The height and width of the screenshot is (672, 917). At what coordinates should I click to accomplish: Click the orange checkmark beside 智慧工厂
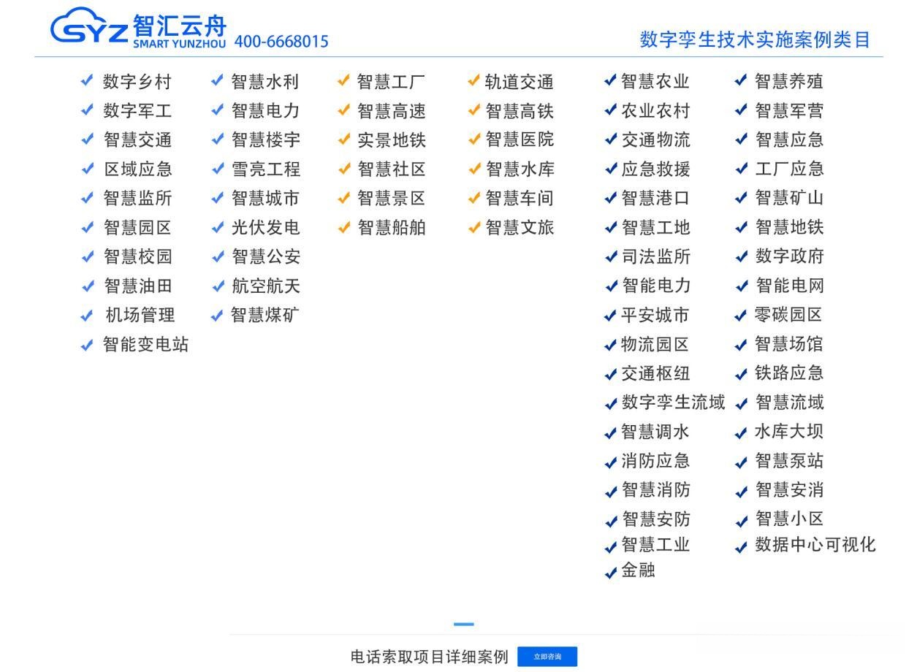343,82
